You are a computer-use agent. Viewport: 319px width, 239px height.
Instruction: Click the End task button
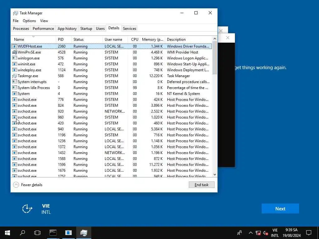pos(202,185)
